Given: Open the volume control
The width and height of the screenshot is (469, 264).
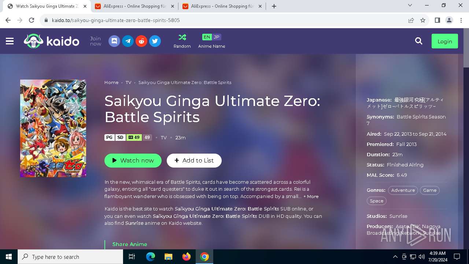Looking at the screenshot, I should click(422, 257).
